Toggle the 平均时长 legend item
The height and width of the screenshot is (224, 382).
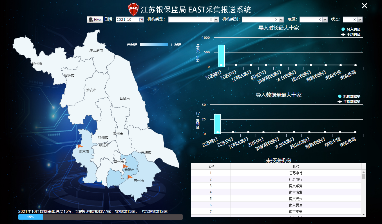[x=351, y=35]
